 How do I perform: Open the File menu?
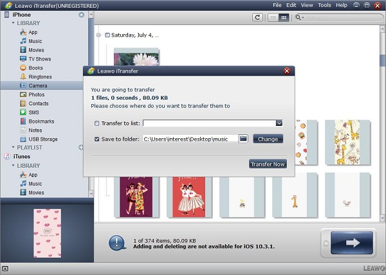point(277,5)
